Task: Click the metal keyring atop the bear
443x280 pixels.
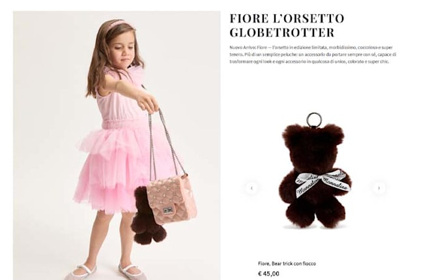Action: coord(313,119)
